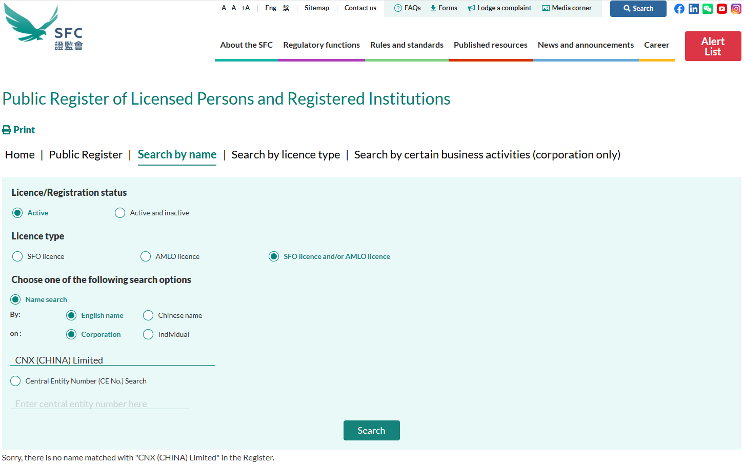Viewport: 744px width, 464px height.
Task: Select the Corporation radio button
Action: [x=71, y=334]
